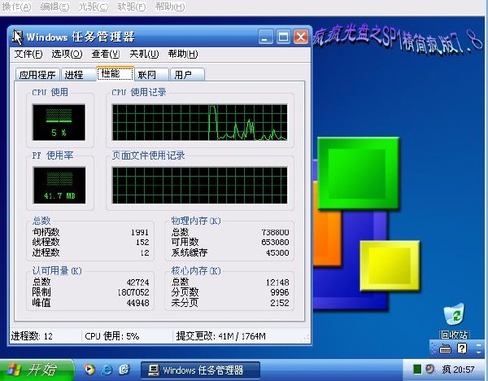488x381 pixels.
Task: Click the 限制 value 1807052
Action: pos(133,292)
